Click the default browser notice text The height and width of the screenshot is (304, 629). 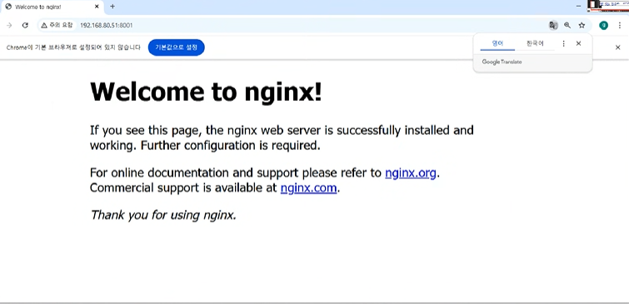tap(73, 47)
